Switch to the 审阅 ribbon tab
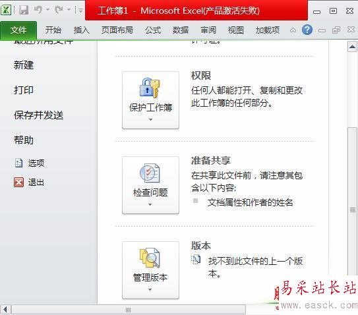 pos(208,30)
